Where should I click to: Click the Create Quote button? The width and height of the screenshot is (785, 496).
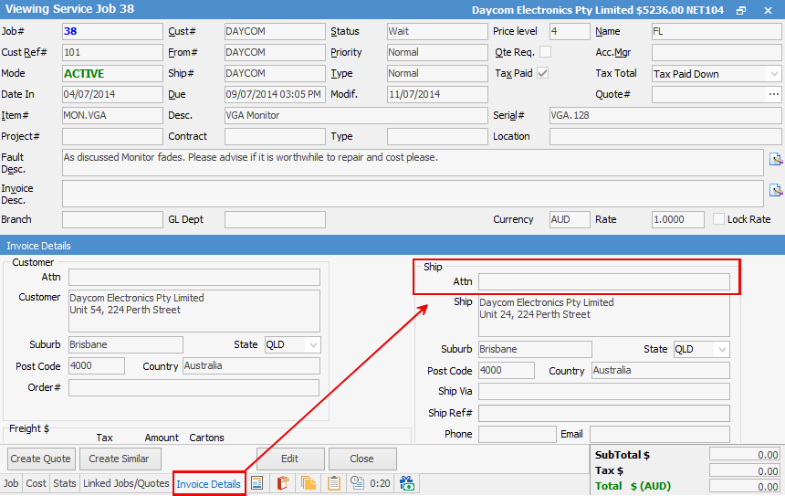[x=40, y=459]
